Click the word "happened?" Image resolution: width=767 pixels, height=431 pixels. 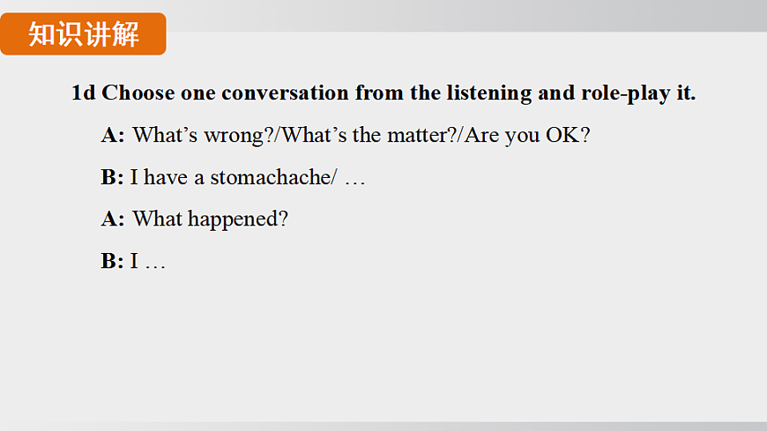[236, 219]
